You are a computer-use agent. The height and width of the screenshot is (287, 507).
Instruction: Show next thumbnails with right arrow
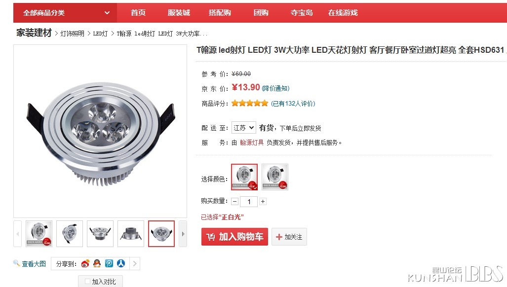point(183,234)
